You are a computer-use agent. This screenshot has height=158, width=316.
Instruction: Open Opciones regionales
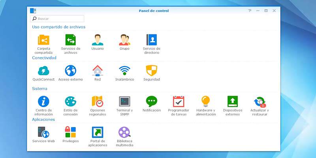pos(98,102)
